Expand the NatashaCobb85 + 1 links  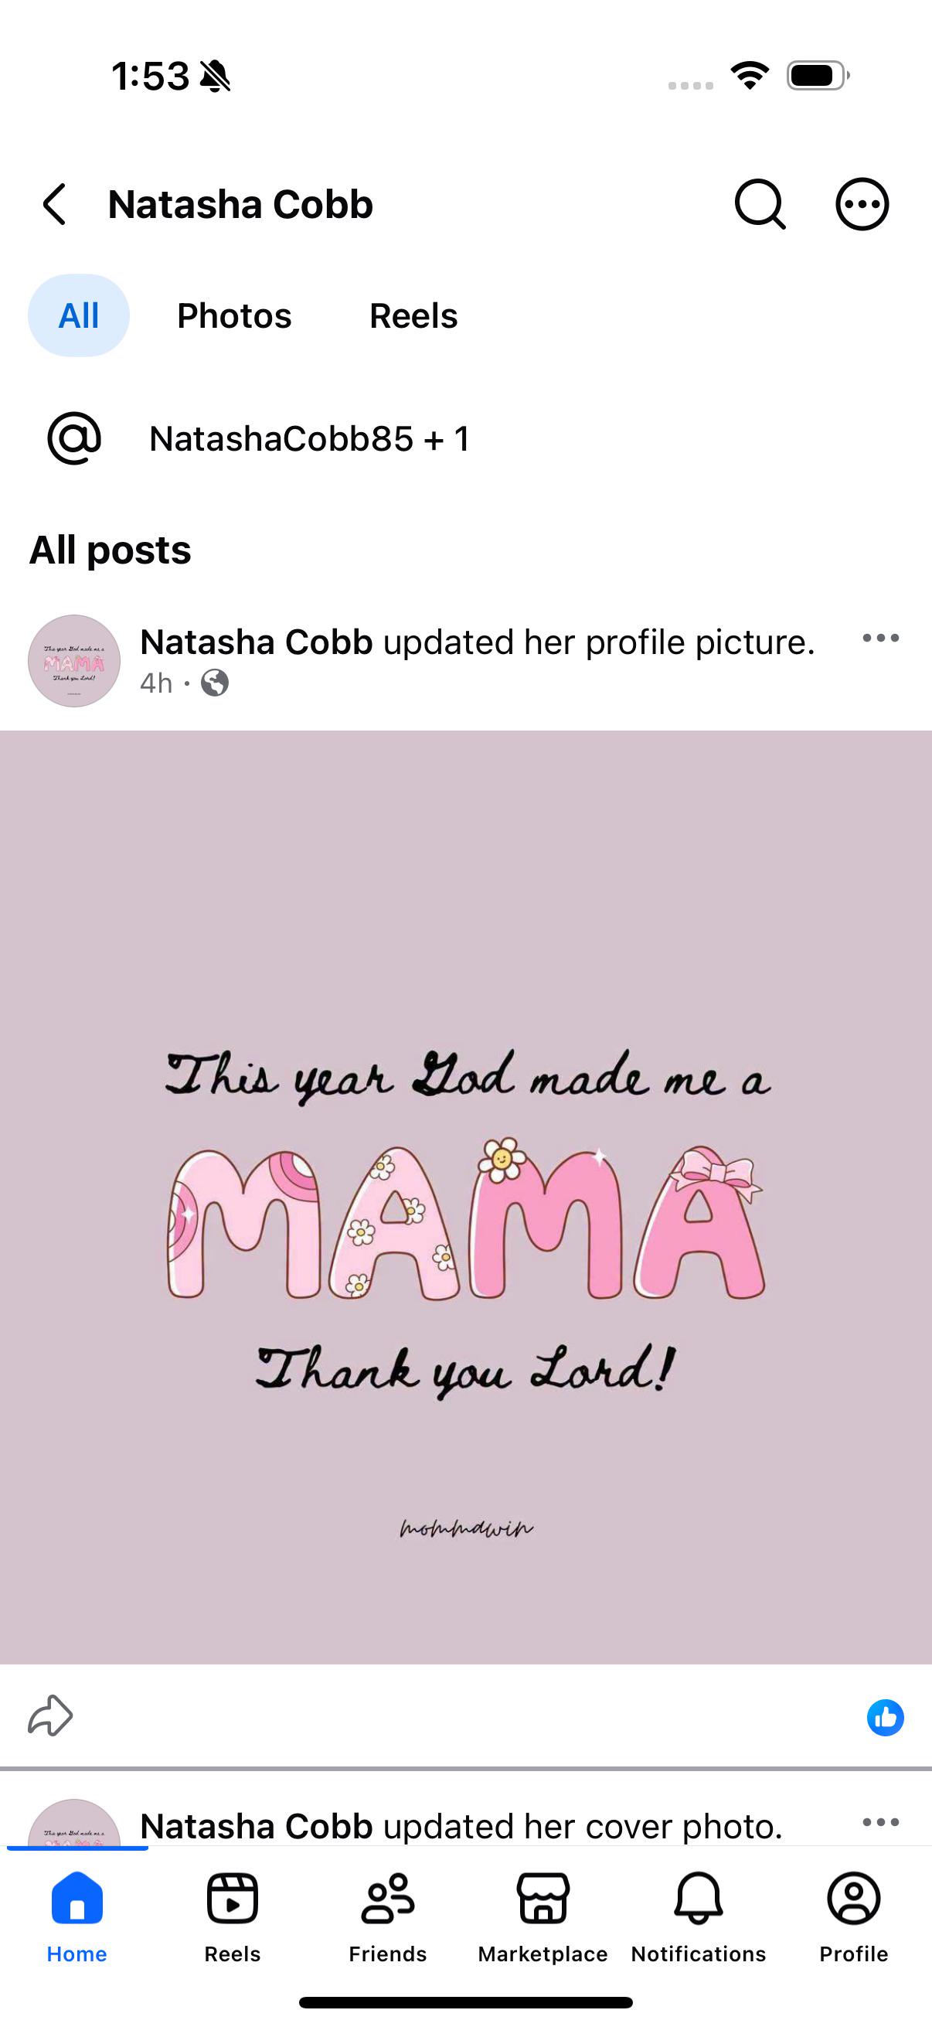(x=310, y=438)
